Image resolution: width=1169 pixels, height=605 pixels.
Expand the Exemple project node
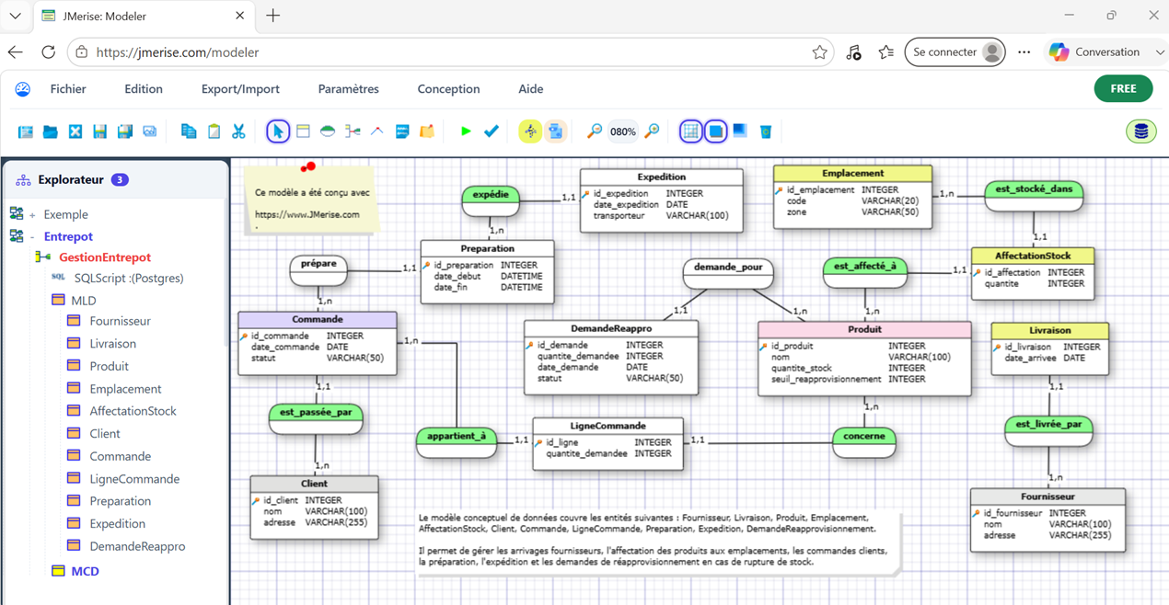(32, 215)
